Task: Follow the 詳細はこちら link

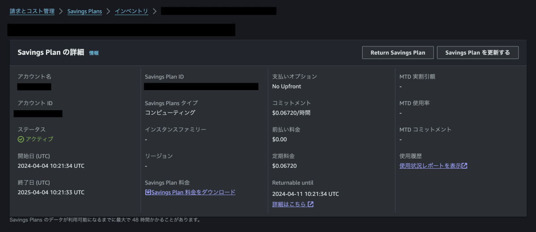Action: coord(289,204)
